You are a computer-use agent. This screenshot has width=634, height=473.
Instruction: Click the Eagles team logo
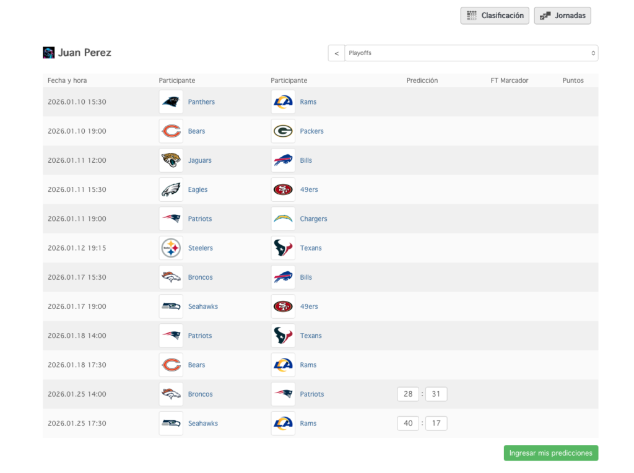point(171,189)
